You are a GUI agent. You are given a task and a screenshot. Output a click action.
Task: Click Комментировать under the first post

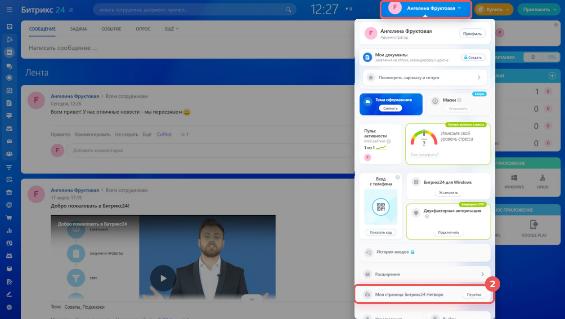93,134
